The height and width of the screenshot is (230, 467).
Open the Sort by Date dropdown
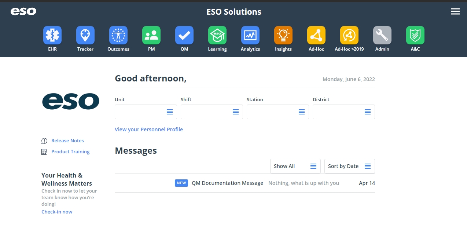pyautogui.click(x=350, y=166)
